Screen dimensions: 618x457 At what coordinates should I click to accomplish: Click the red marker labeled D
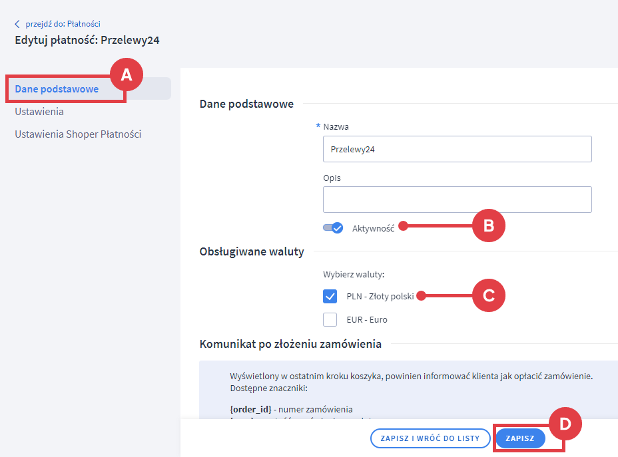coord(565,423)
